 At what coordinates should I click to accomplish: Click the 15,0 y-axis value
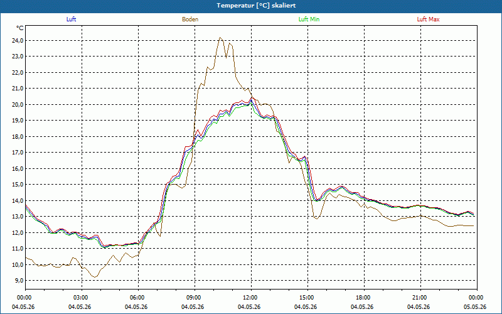pyautogui.click(x=18, y=185)
